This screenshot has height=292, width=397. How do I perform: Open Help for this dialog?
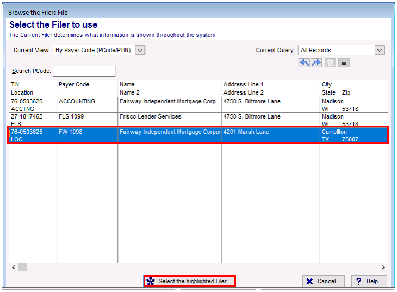tap(369, 281)
